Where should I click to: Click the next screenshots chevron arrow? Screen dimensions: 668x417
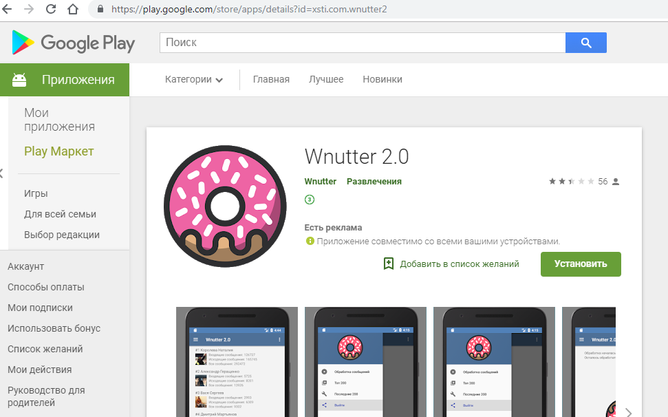click(x=628, y=412)
